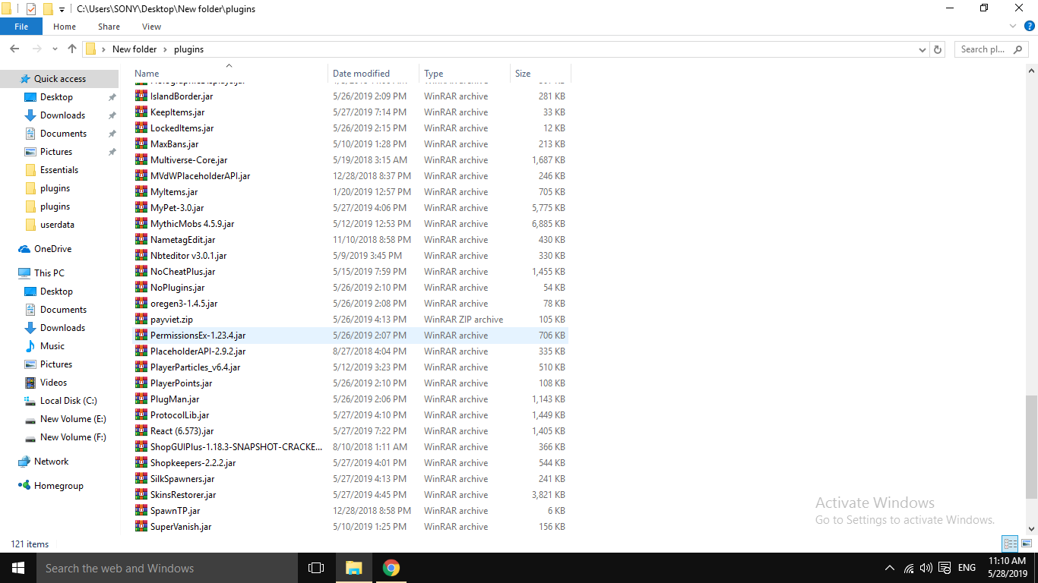
Task: Switch to the Home ribbon tab
Action: click(65, 27)
